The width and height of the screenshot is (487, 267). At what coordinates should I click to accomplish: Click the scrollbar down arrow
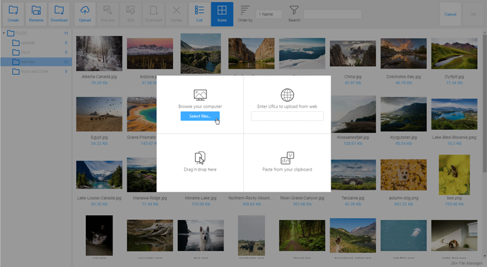pyautogui.click(x=485, y=256)
